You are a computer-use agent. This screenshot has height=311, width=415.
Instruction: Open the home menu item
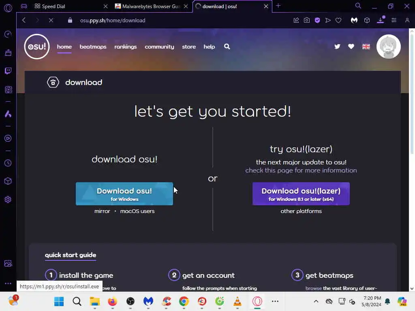(x=64, y=47)
